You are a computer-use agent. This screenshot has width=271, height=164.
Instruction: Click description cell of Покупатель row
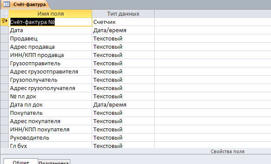tap(212, 113)
